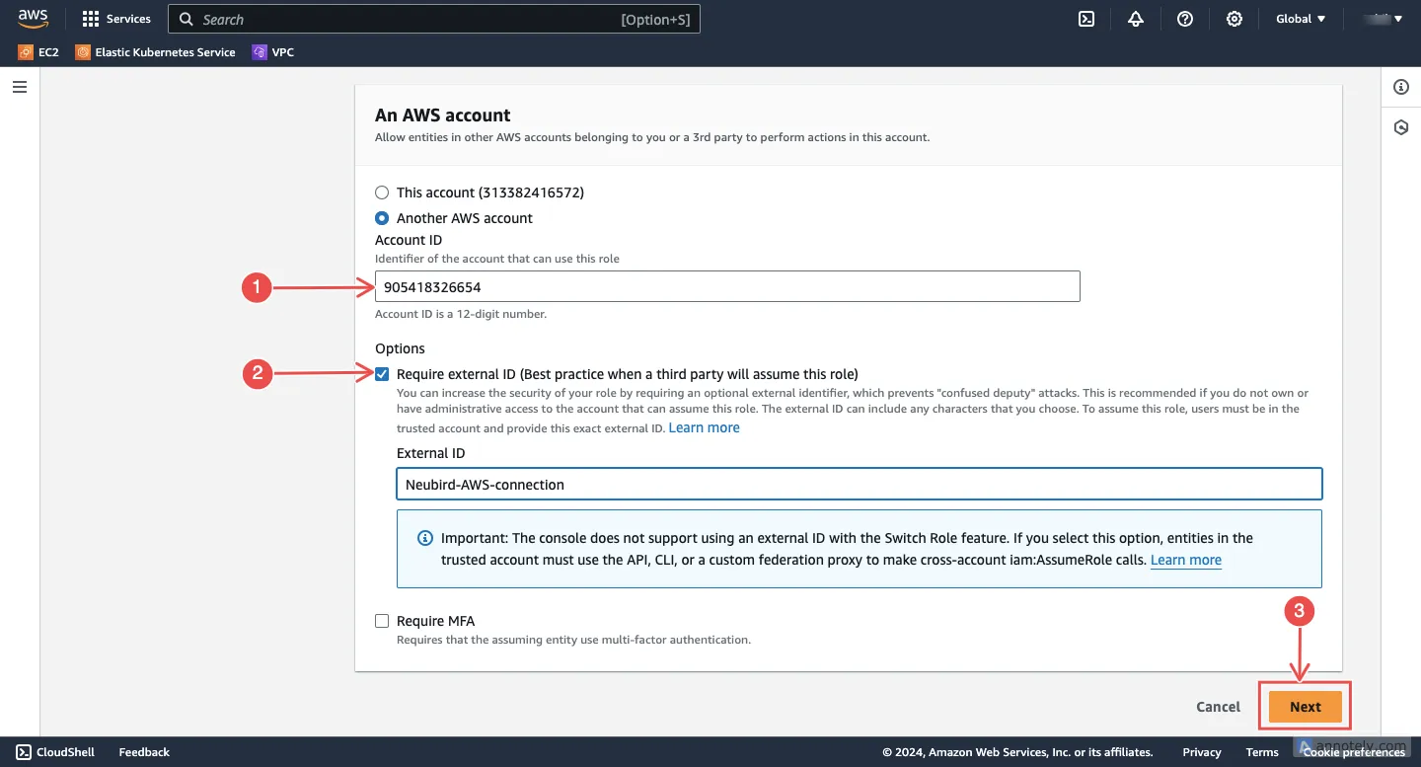
Task: Open the Global region dropdown
Action: 1301,19
